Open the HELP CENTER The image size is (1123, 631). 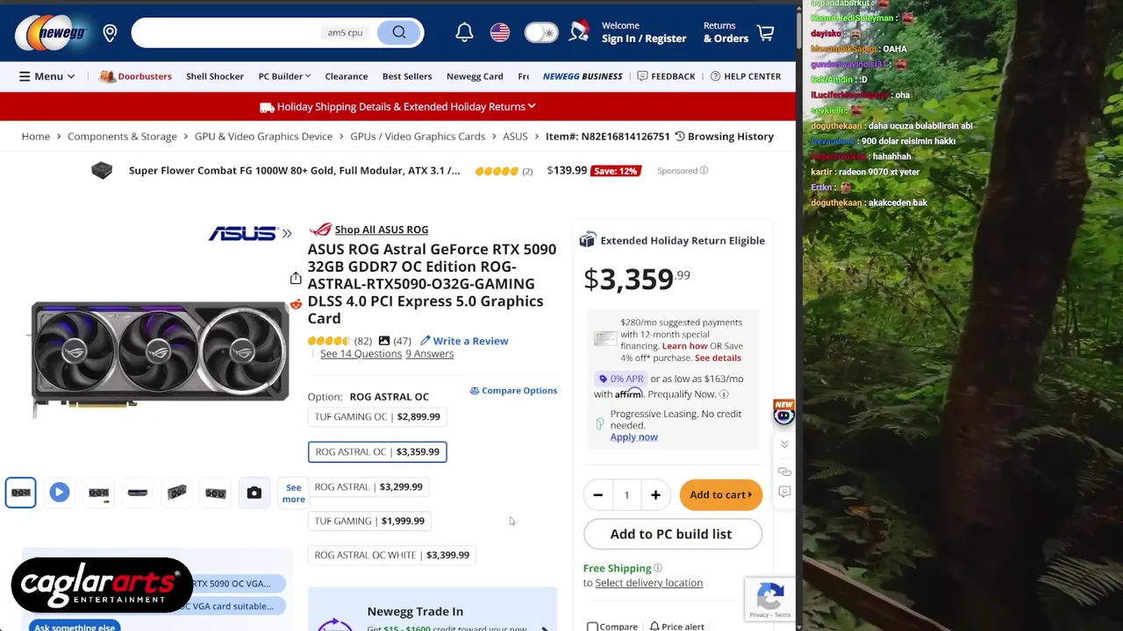[745, 76]
